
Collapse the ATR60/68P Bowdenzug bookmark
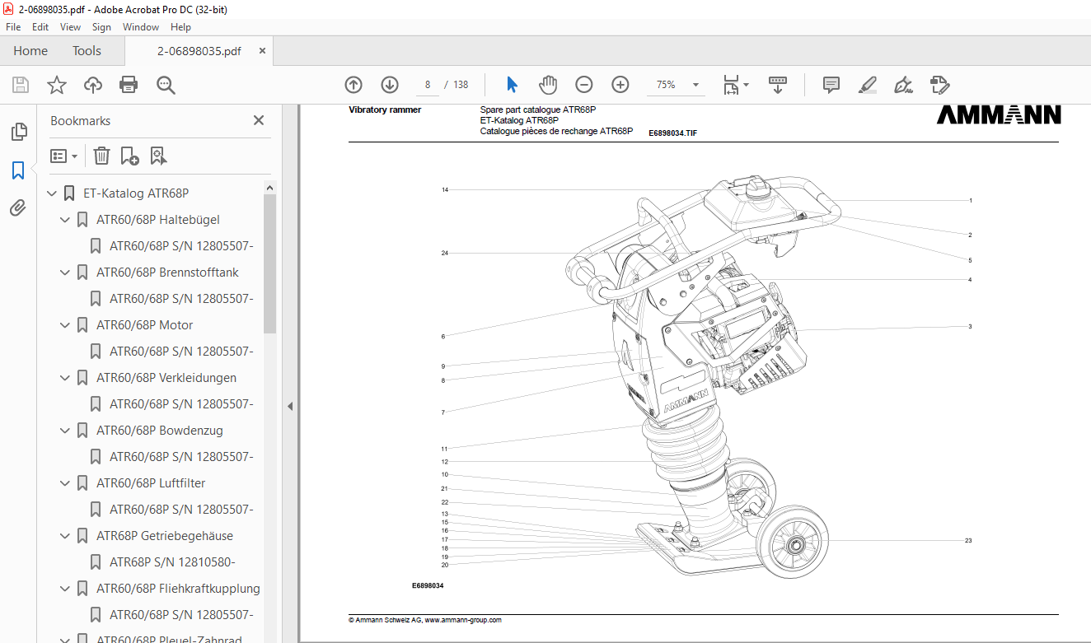point(65,431)
